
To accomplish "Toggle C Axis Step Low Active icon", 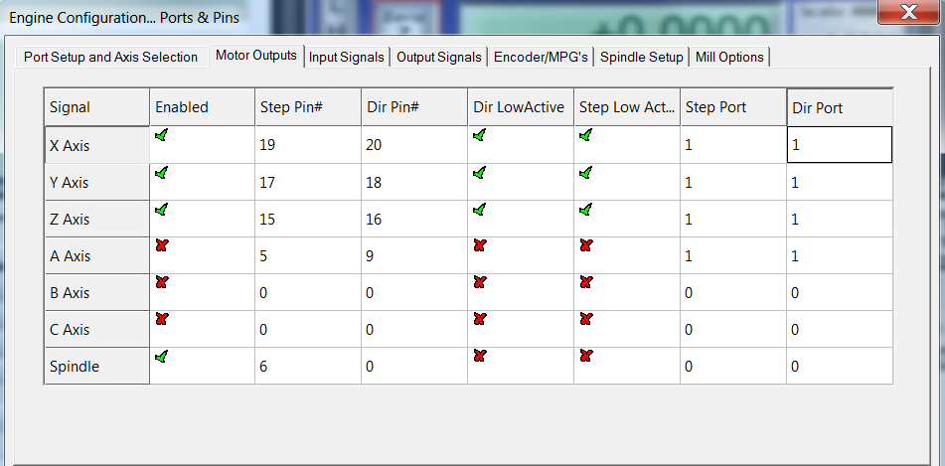I will [586, 319].
